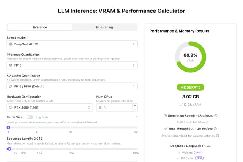Image resolution: width=243 pixels, height=162 pixels.
Task: Increase Num GPUs with up arrow
Action: click(x=134, y=106)
